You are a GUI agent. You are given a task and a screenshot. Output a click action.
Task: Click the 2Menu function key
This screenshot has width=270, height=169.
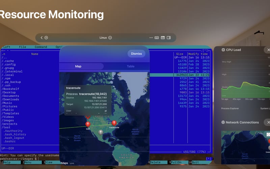[32, 162]
